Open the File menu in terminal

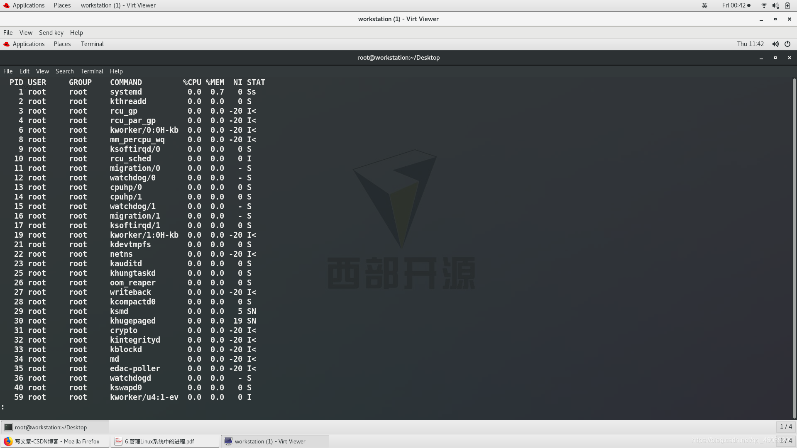[x=8, y=71]
